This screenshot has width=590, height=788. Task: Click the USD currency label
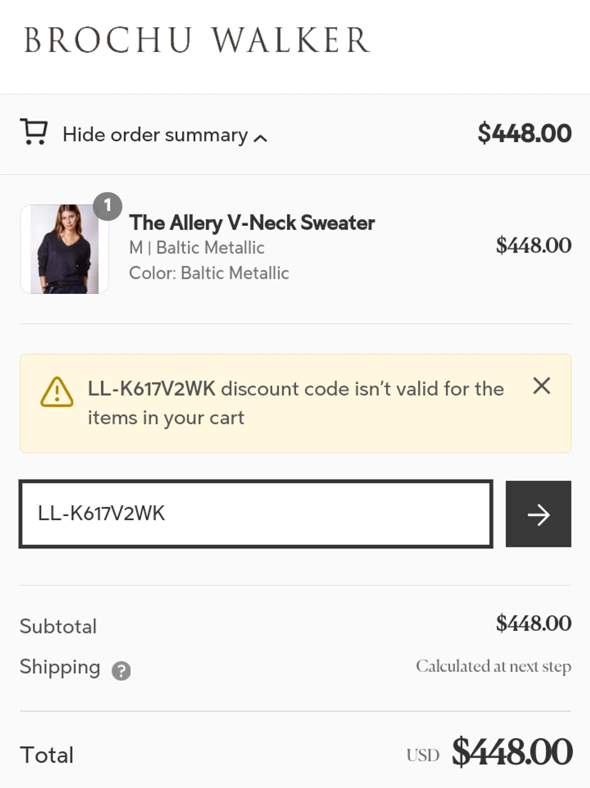point(423,755)
